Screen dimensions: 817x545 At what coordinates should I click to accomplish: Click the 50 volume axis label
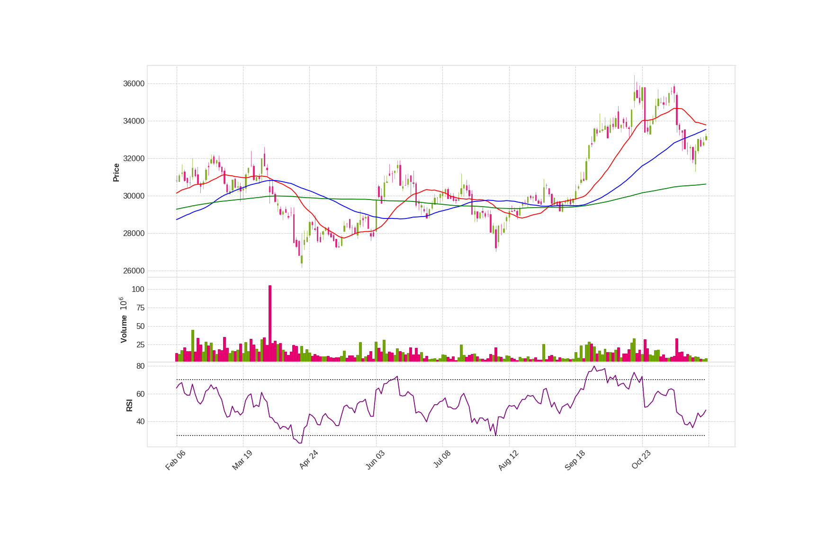tap(140, 327)
